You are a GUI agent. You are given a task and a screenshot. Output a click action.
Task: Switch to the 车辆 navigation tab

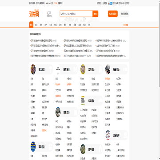pyautogui.click(x=51, y=25)
